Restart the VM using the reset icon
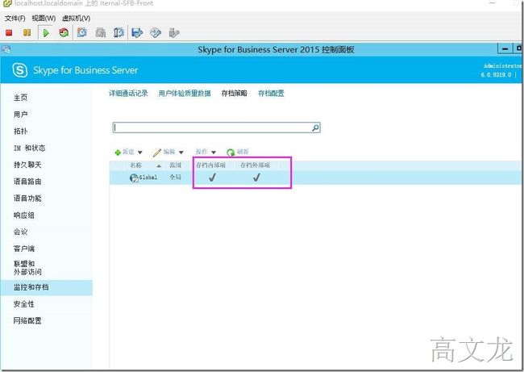Viewport: 524px width, 372px height. 64,33
